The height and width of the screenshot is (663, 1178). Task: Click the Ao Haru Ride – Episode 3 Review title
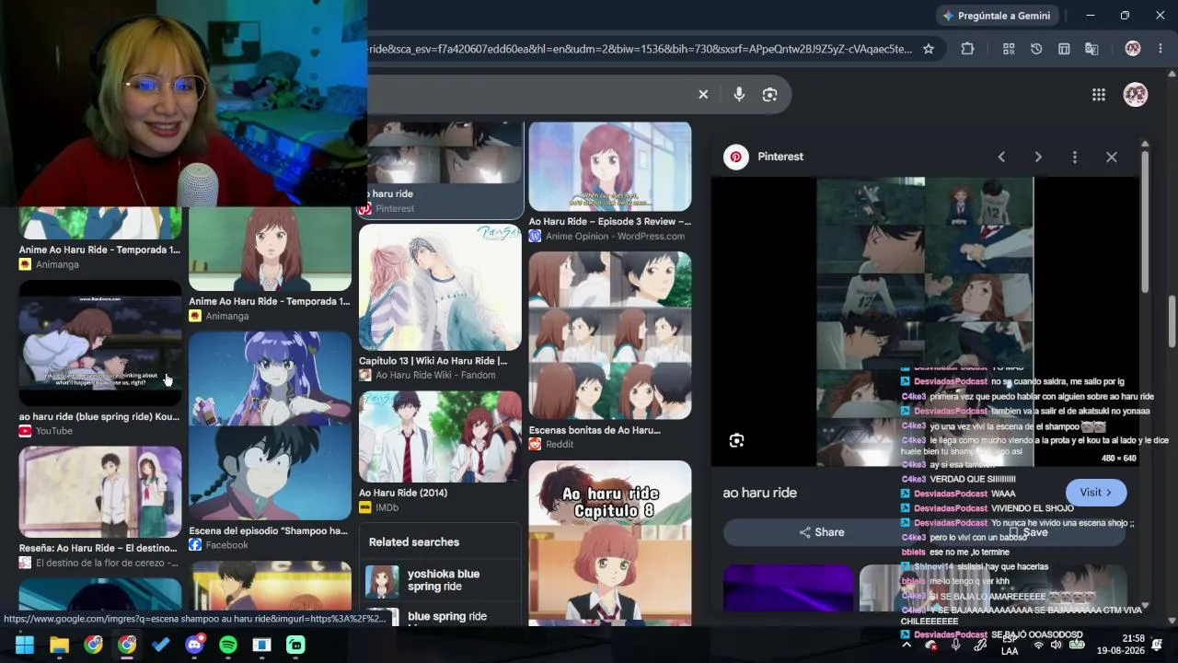coord(610,221)
